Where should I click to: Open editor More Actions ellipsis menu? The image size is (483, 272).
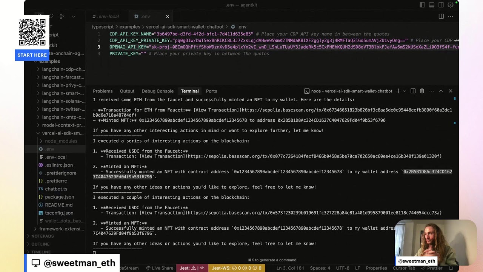451,16
